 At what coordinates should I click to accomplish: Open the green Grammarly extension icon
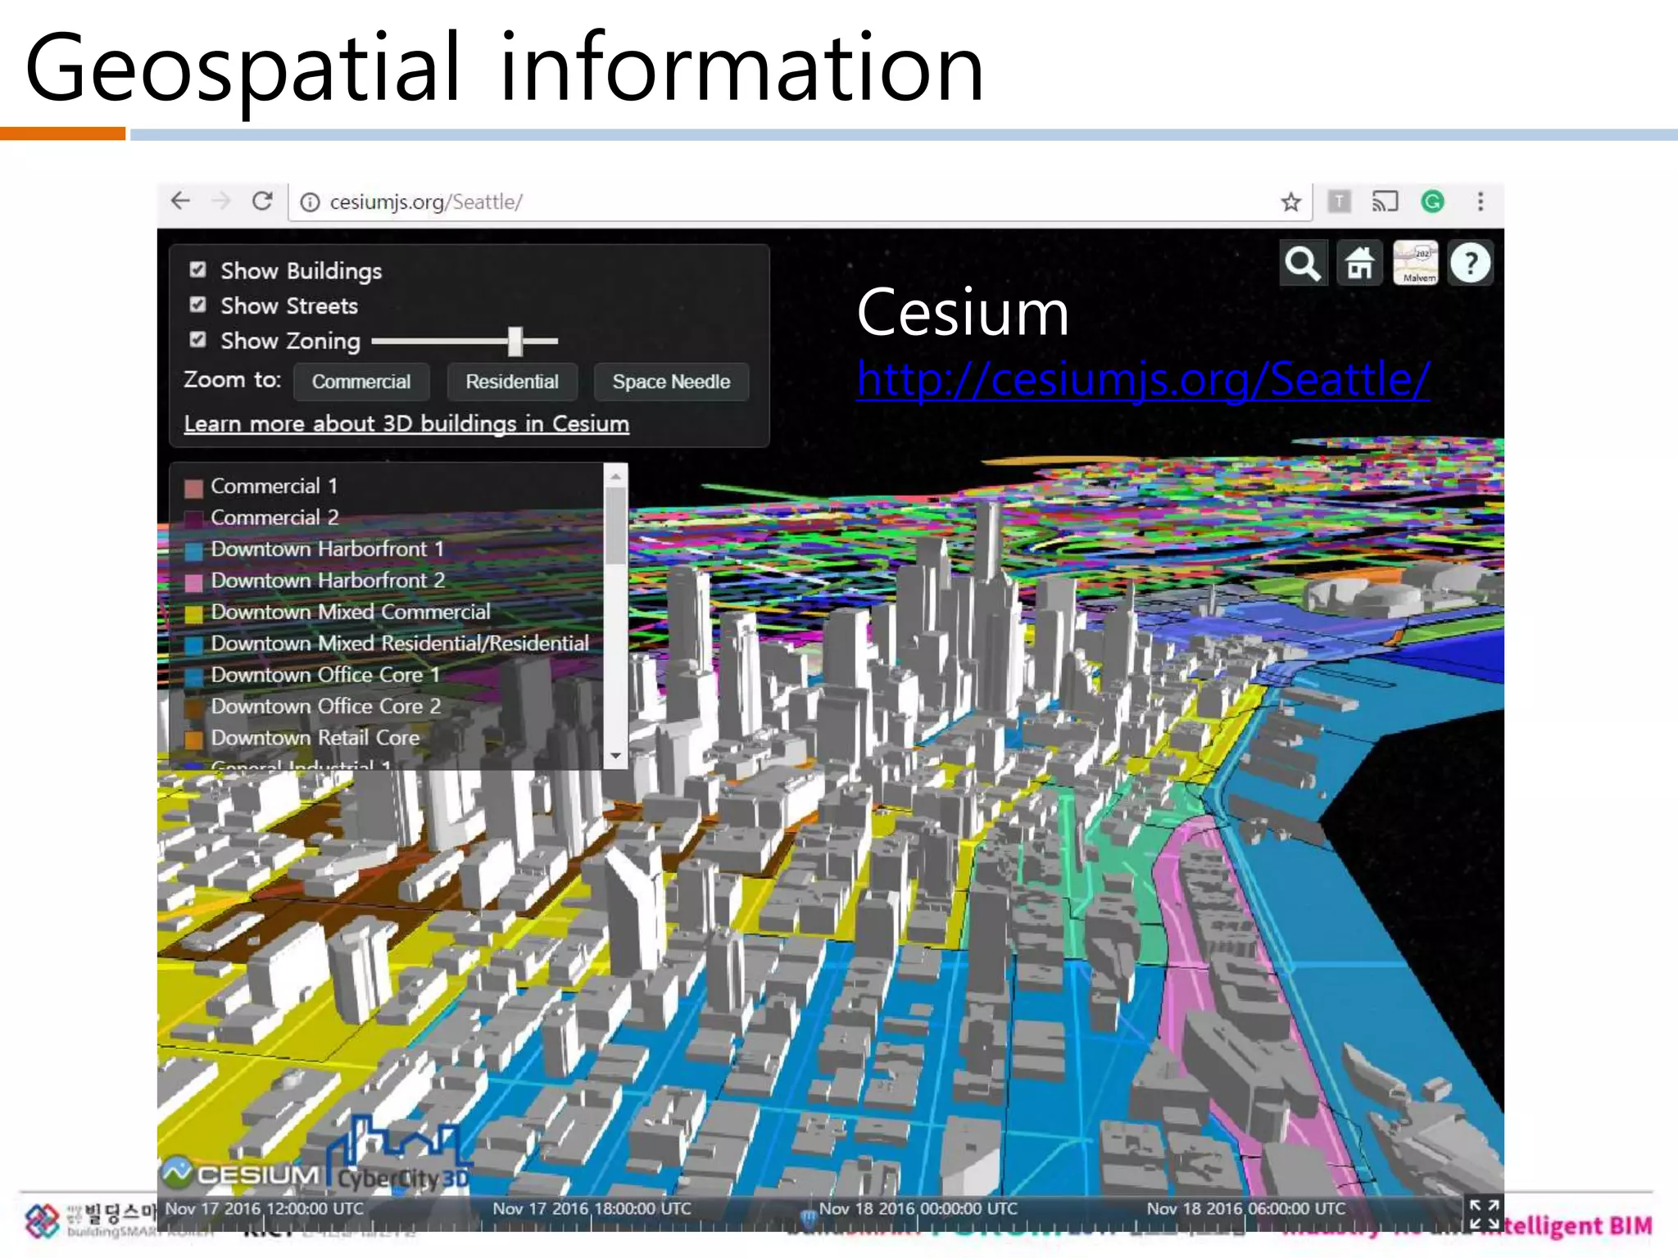[1432, 201]
